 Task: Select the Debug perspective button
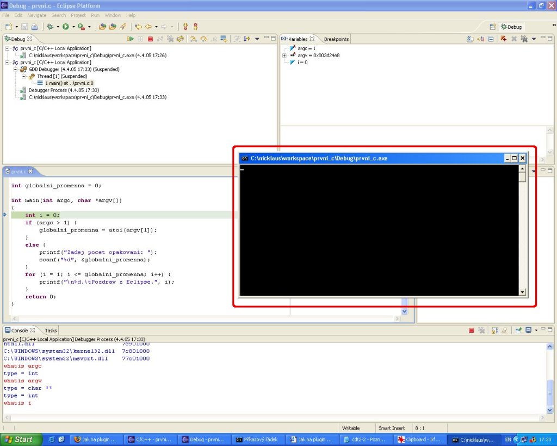(511, 27)
